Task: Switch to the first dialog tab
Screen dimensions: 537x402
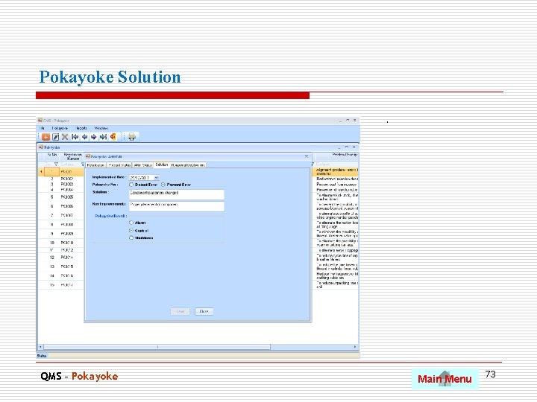Action: [95, 165]
